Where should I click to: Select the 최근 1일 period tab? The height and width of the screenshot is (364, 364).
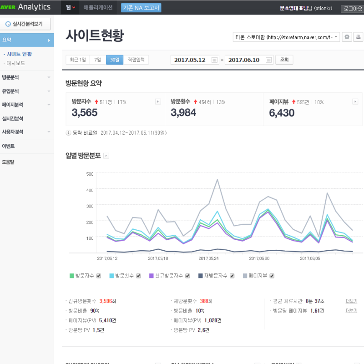(x=78, y=60)
